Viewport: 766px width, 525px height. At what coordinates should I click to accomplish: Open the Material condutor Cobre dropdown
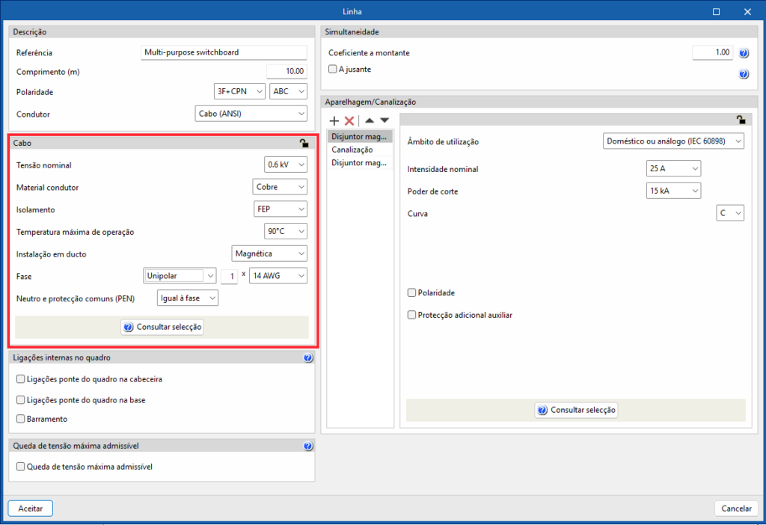(280, 187)
